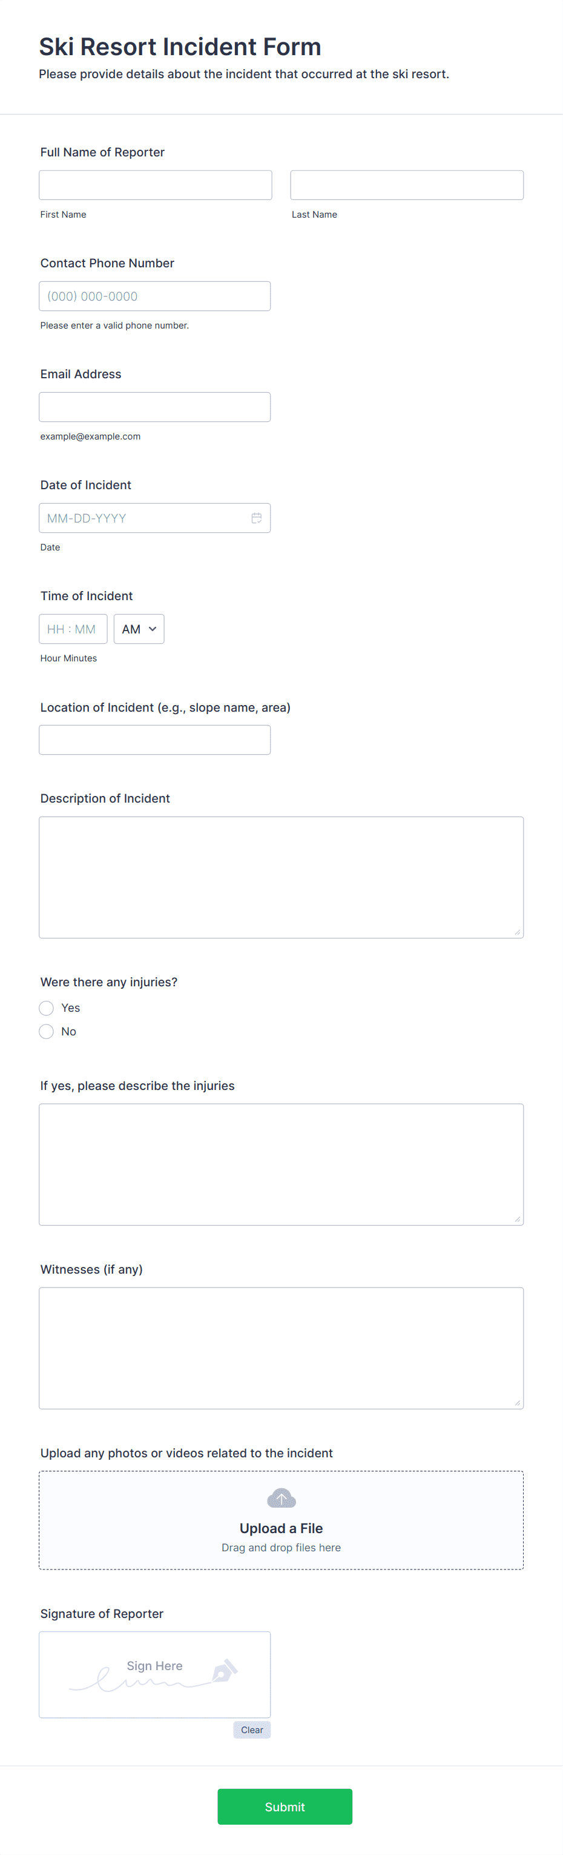
Task: Open the calendar picker icon in Date field
Action: tap(256, 518)
